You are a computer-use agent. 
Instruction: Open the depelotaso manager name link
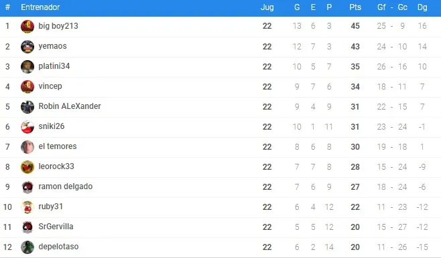58,247
